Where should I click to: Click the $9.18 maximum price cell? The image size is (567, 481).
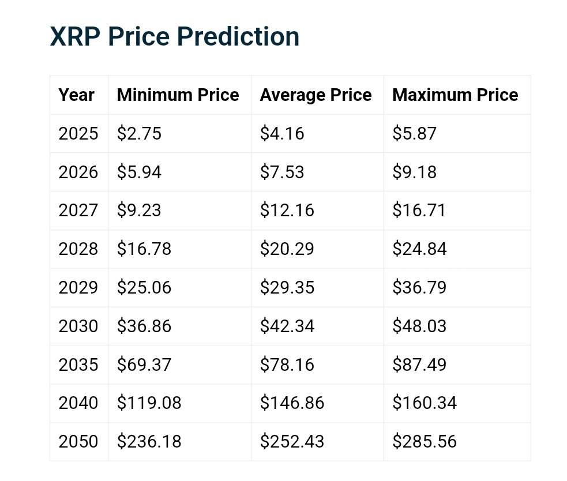(414, 172)
